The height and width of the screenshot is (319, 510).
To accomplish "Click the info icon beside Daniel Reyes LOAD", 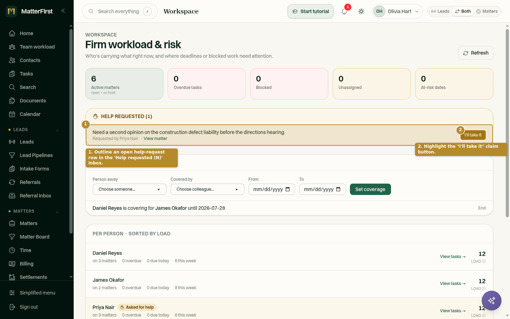I will coord(484,261).
